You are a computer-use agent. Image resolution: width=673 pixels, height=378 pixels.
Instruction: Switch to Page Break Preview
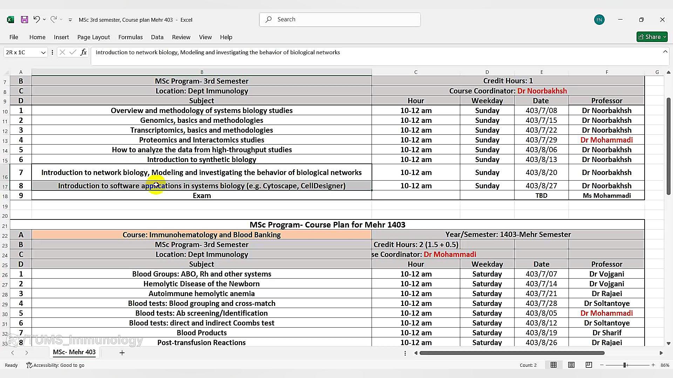pyautogui.click(x=589, y=365)
